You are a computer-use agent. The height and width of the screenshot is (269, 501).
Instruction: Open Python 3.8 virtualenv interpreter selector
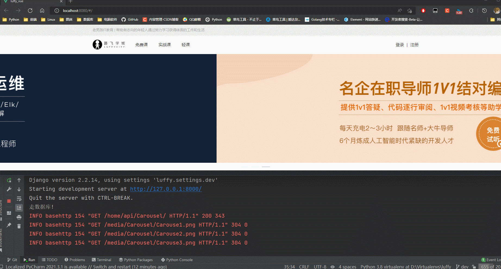406,267
